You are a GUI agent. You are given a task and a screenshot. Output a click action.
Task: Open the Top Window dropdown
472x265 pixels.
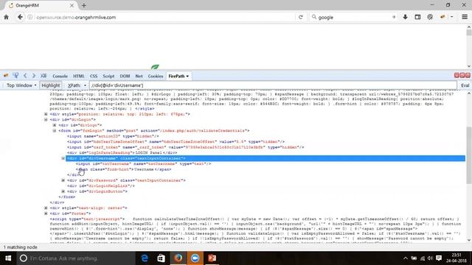tap(21, 85)
